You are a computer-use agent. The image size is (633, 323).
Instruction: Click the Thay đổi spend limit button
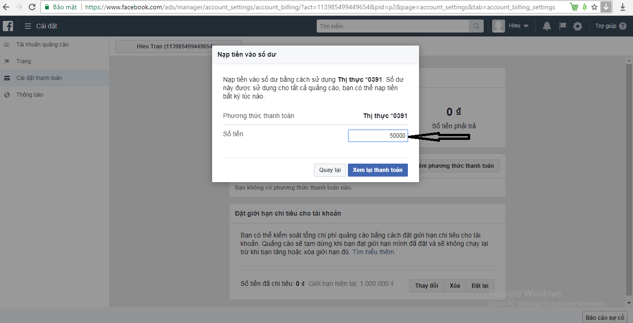click(x=426, y=285)
